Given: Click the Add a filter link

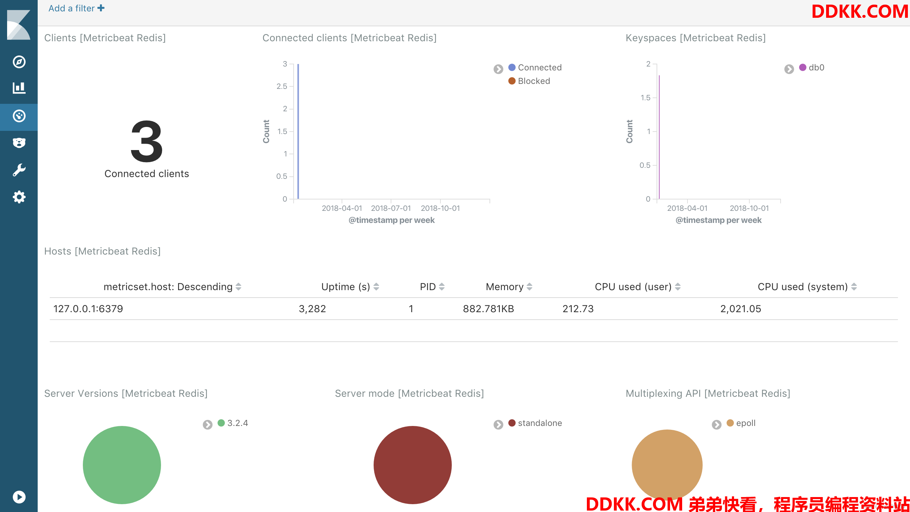Looking at the screenshot, I should click(76, 8).
